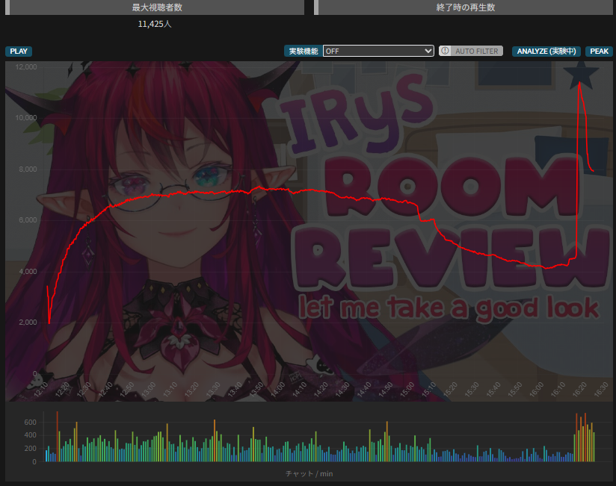Toggle the AUTO FILTER switch
Image resolution: width=616 pixels, height=486 pixels.
click(x=471, y=51)
